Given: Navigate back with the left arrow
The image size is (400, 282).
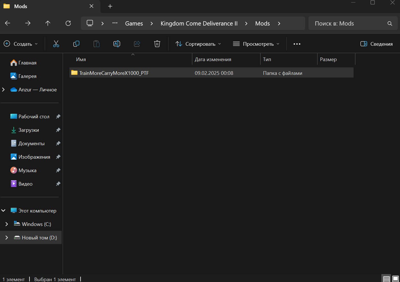Looking at the screenshot, I should pyautogui.click(x=8, y=23).
